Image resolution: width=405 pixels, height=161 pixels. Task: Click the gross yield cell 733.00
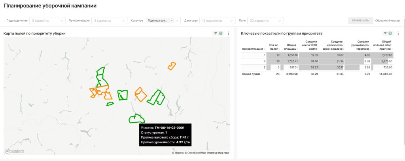383,67
